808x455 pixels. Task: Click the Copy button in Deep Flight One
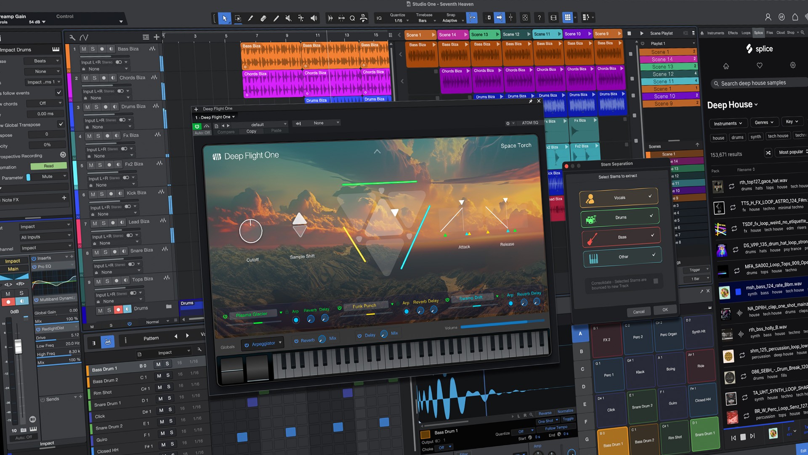pyautogui.click(x=251, y=131)
